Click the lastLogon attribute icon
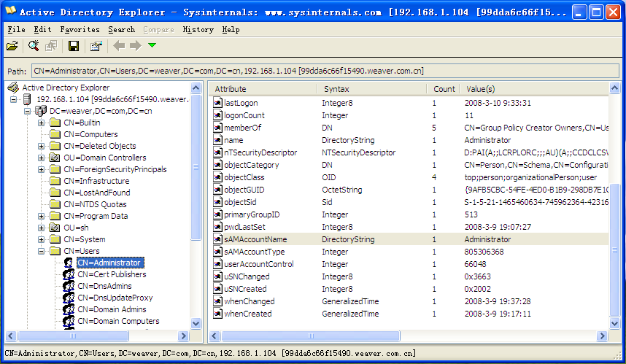 click(x=217, y=103)
